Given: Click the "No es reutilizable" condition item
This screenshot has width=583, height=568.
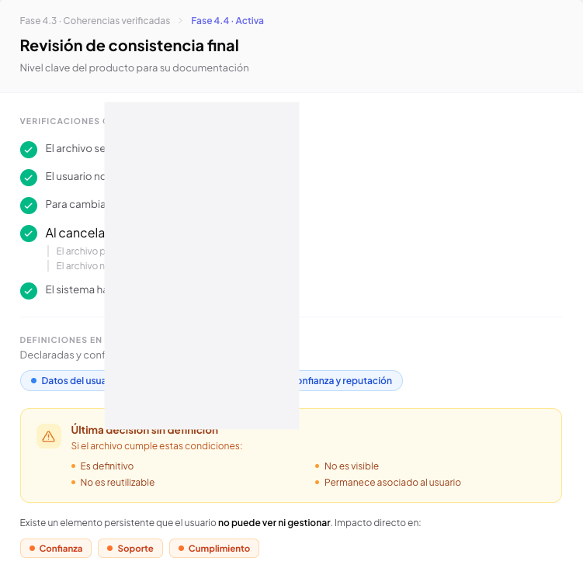Looking at the screenshot, I should coord(117,483).
